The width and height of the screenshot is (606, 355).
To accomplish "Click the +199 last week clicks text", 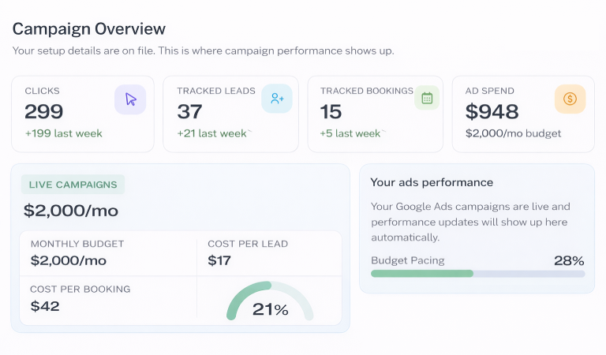I will [63, 133].
